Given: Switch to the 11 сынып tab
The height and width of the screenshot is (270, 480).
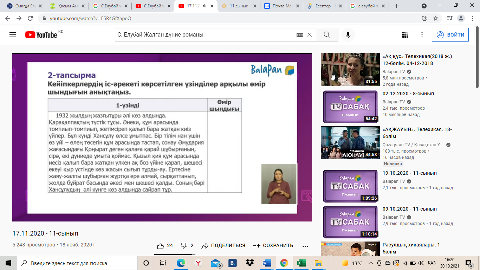Looking at the screenshot, I should coord(239,6).
